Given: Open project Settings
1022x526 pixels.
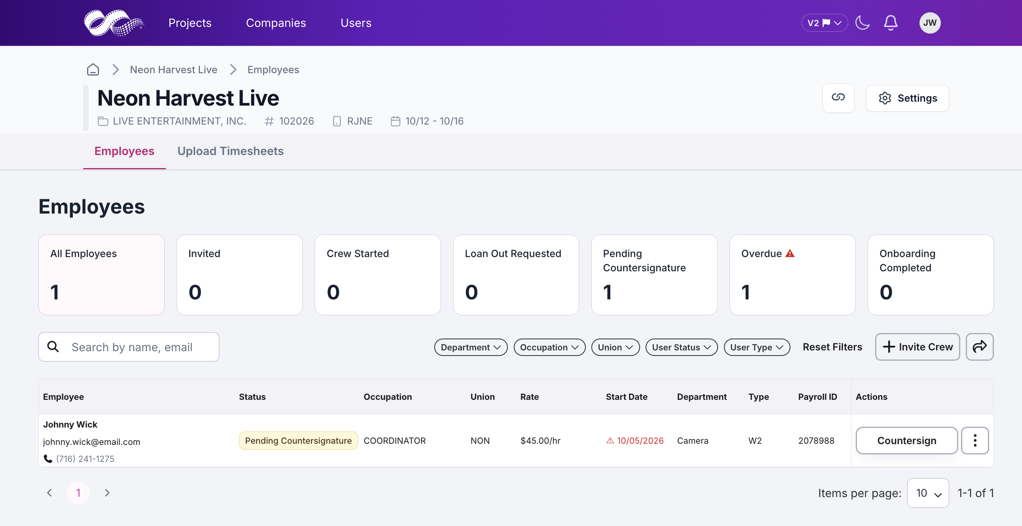Looking at the screenshot, I should tap(907, 98).
